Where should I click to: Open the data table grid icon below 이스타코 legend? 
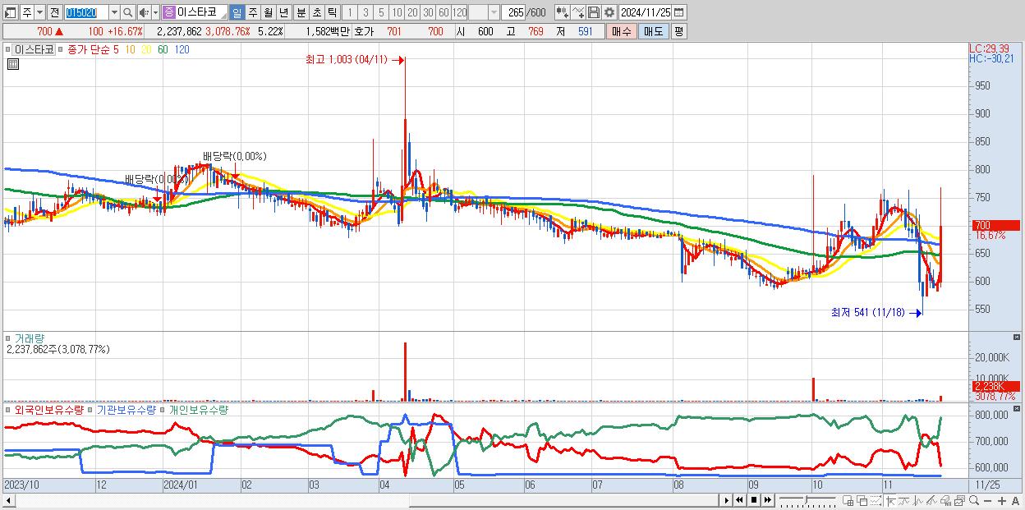pyautogui.click(x=12, y=65)
